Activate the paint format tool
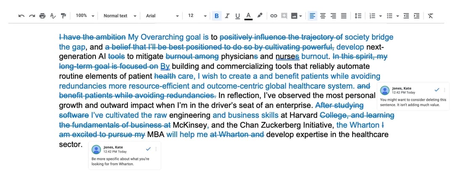Screen dimensions: 454x174 [63, 16]
